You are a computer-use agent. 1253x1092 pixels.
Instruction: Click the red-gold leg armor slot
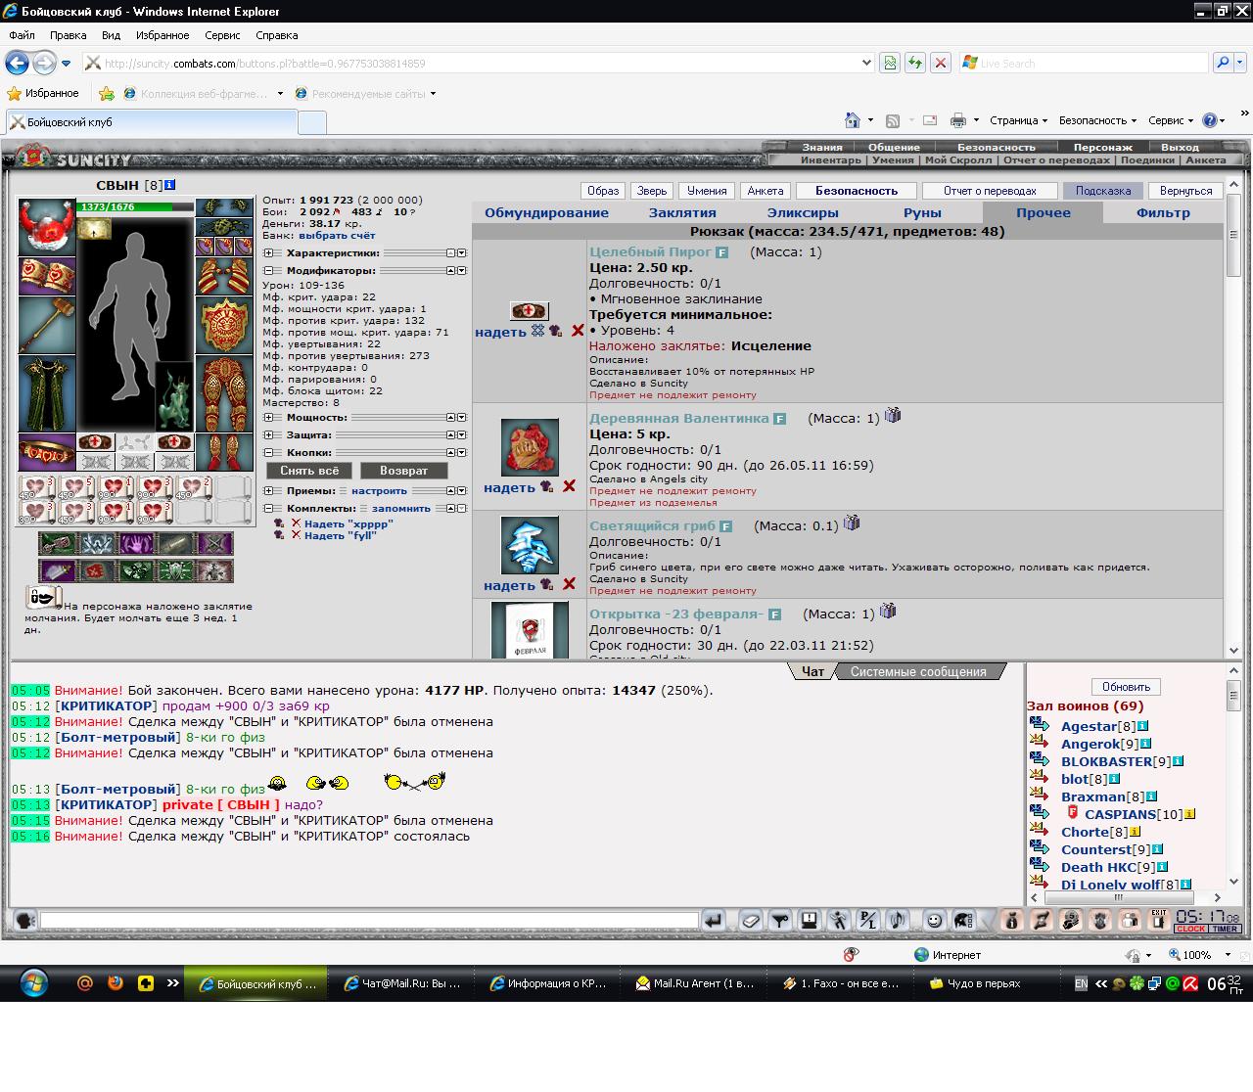(x=224, y=394)
